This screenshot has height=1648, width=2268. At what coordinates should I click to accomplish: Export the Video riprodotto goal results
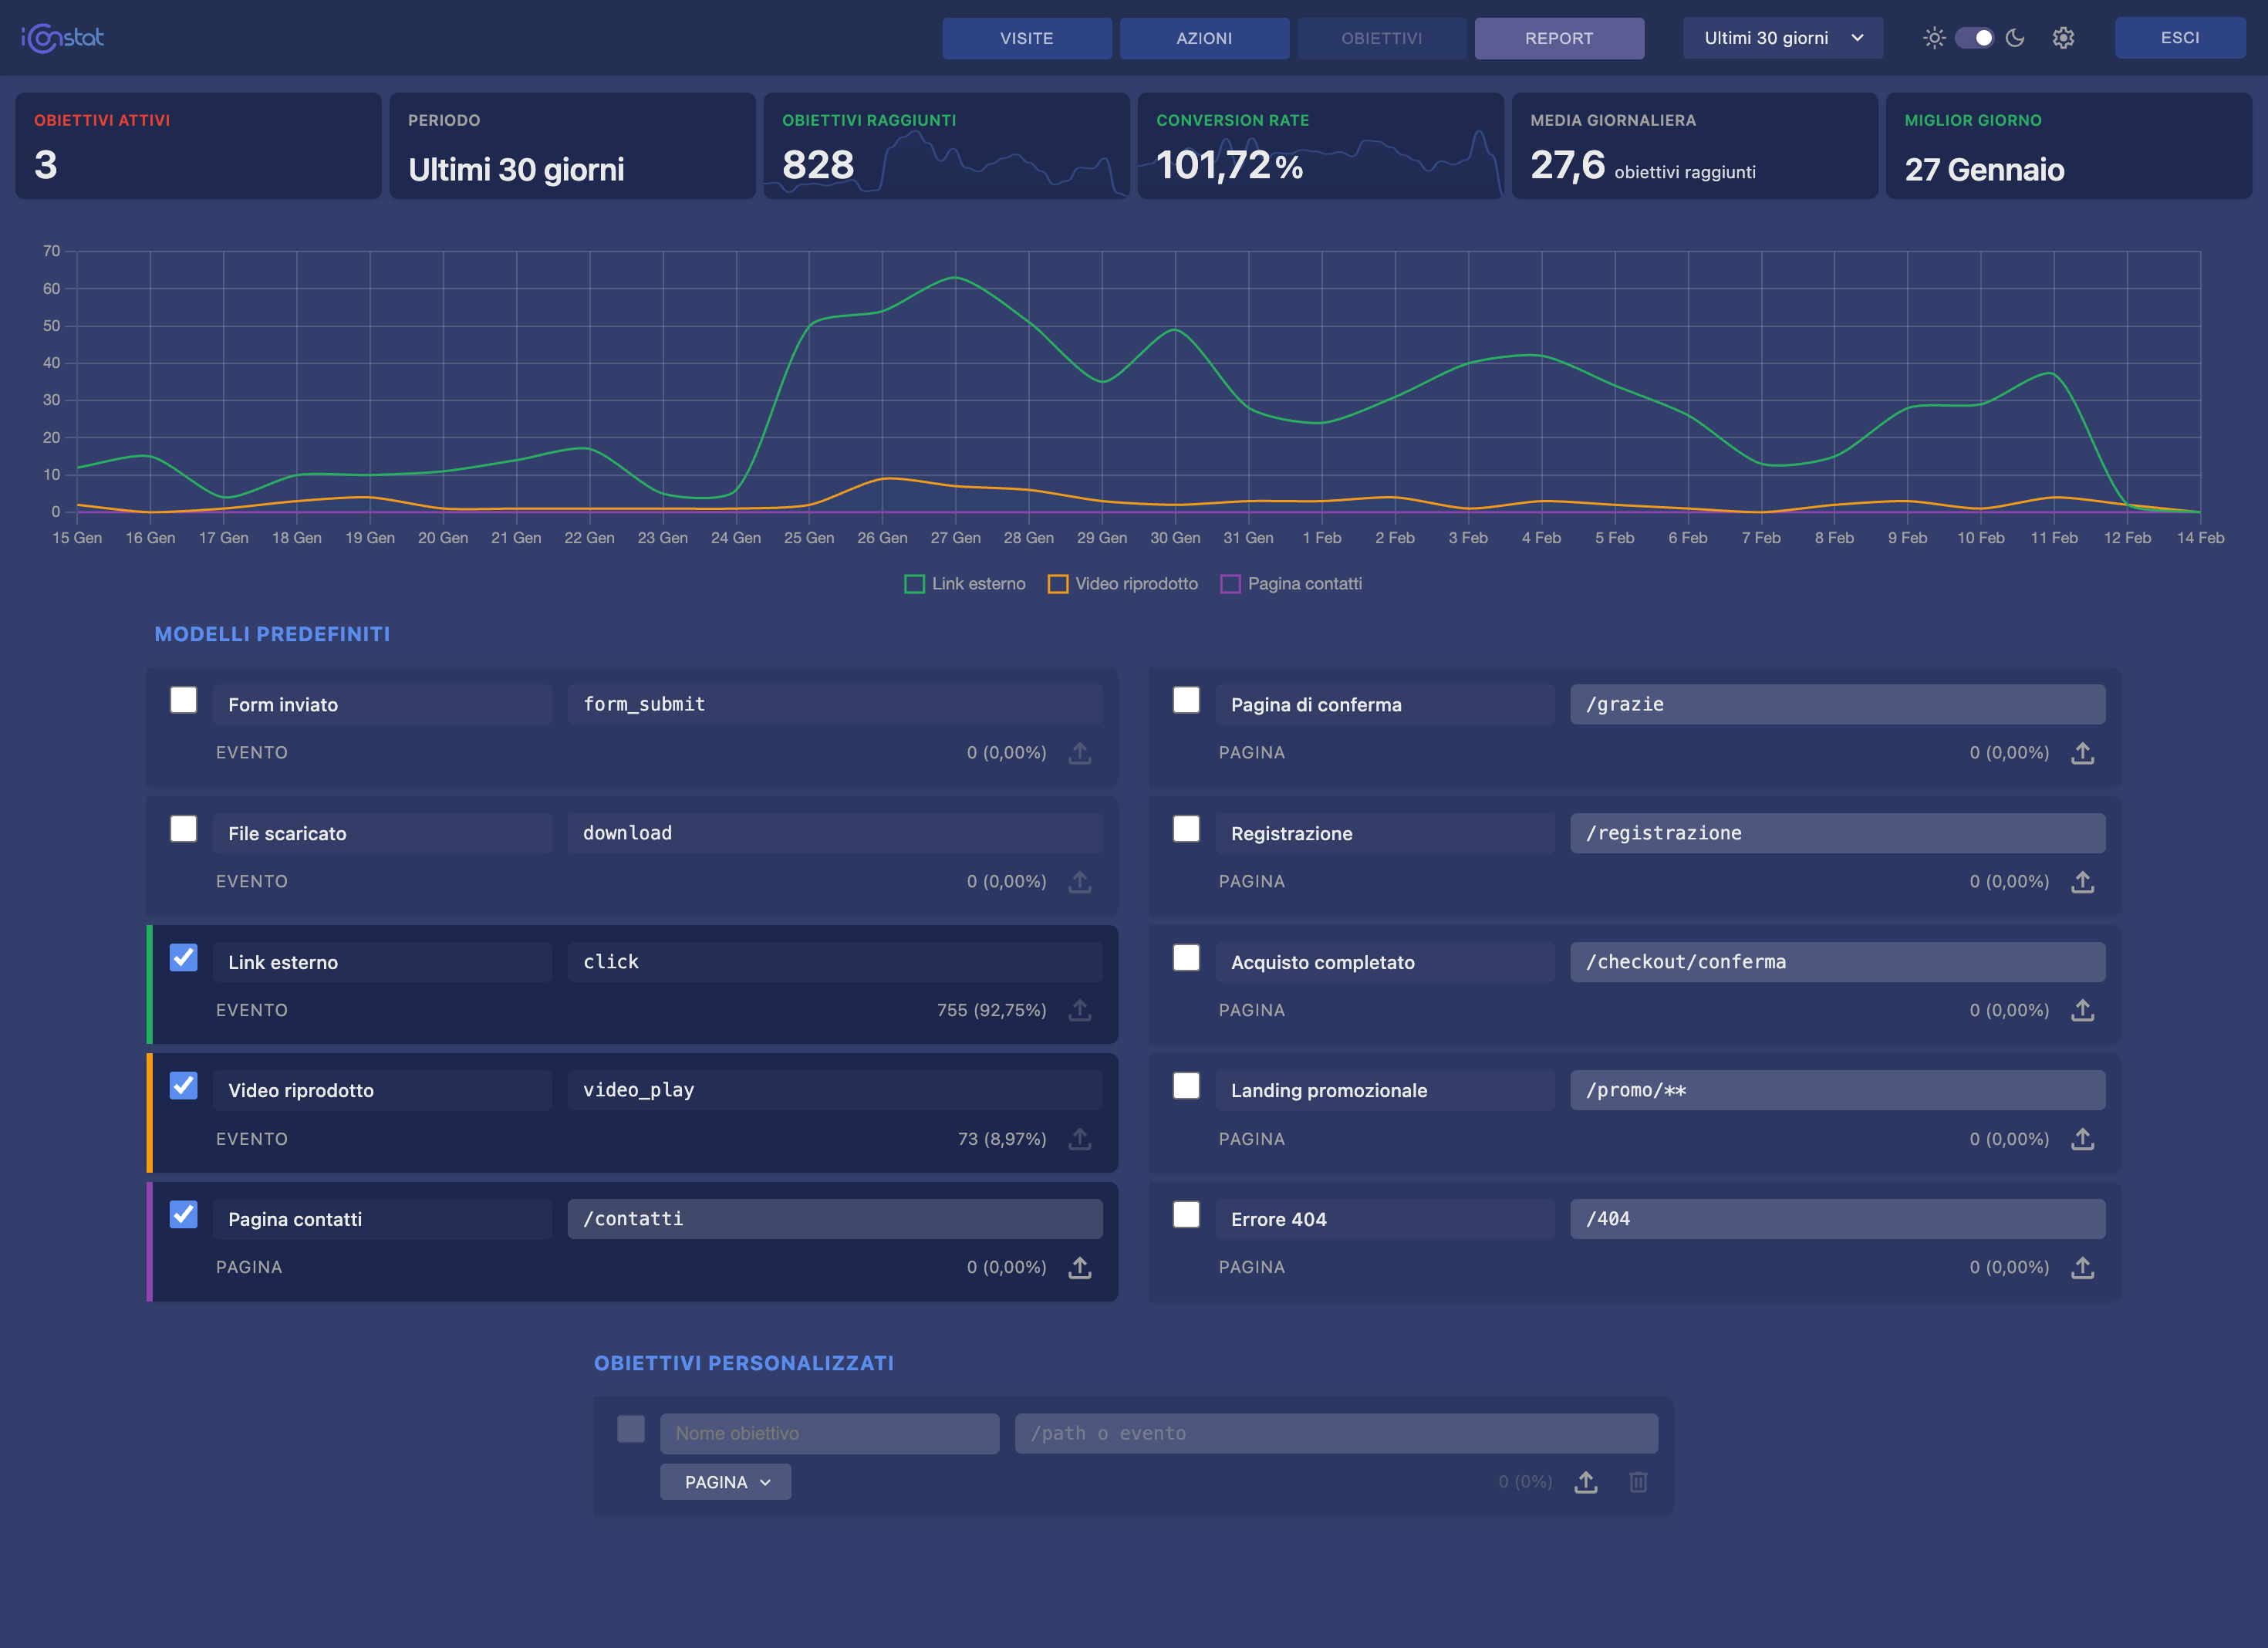pyautogui.click(x=1080, y=1138)
